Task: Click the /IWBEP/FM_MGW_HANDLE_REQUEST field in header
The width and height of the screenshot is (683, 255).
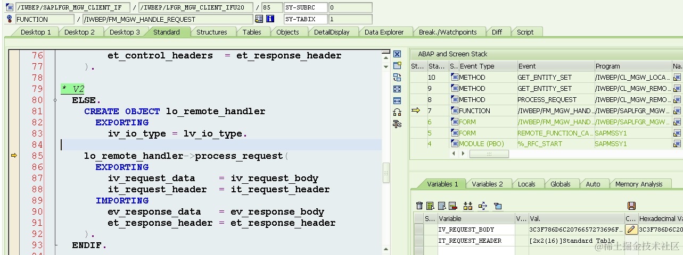Action: click(x=167, y=19)
